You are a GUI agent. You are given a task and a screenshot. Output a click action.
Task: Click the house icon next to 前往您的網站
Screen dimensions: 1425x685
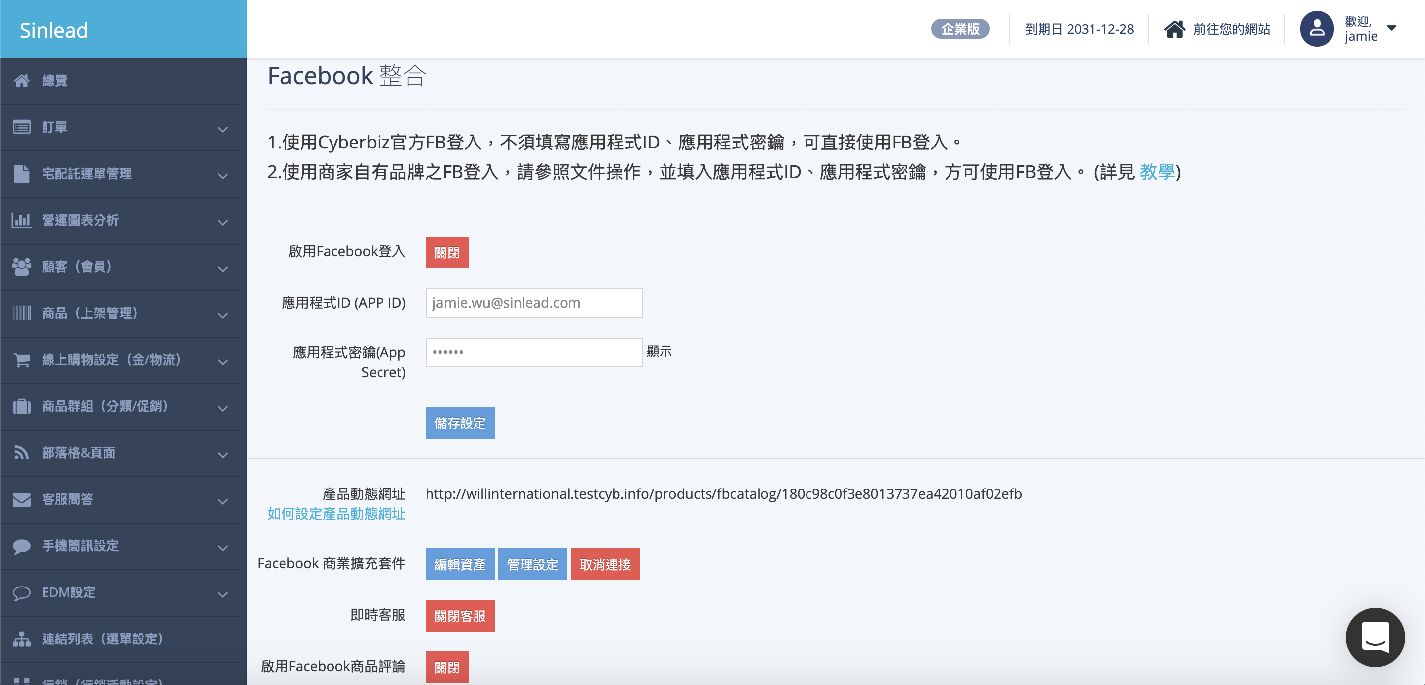(x=1175, y=29)
